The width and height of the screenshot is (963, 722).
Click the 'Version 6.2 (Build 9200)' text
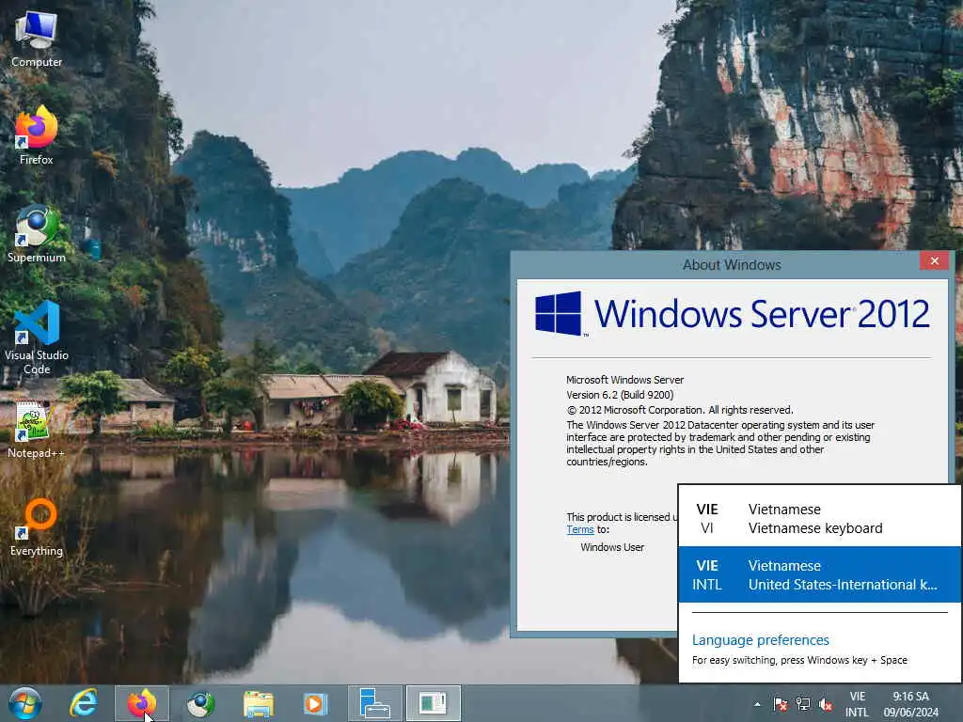pyautogui.click(x=620, y=395)
